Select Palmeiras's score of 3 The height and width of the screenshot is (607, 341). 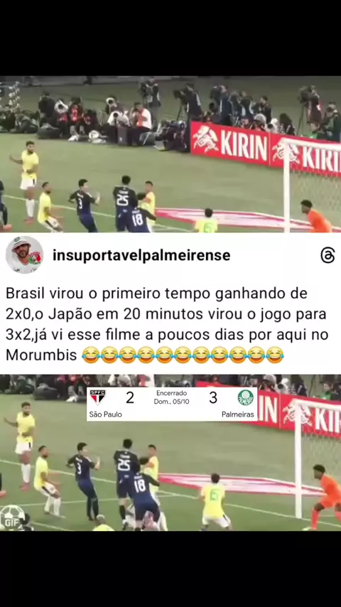pyautogui.click(x=213, y=398)
